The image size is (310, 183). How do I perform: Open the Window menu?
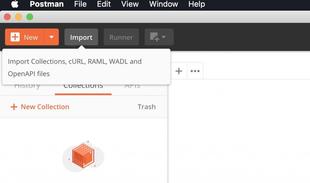pyautogui.click(x=163, y=4)
